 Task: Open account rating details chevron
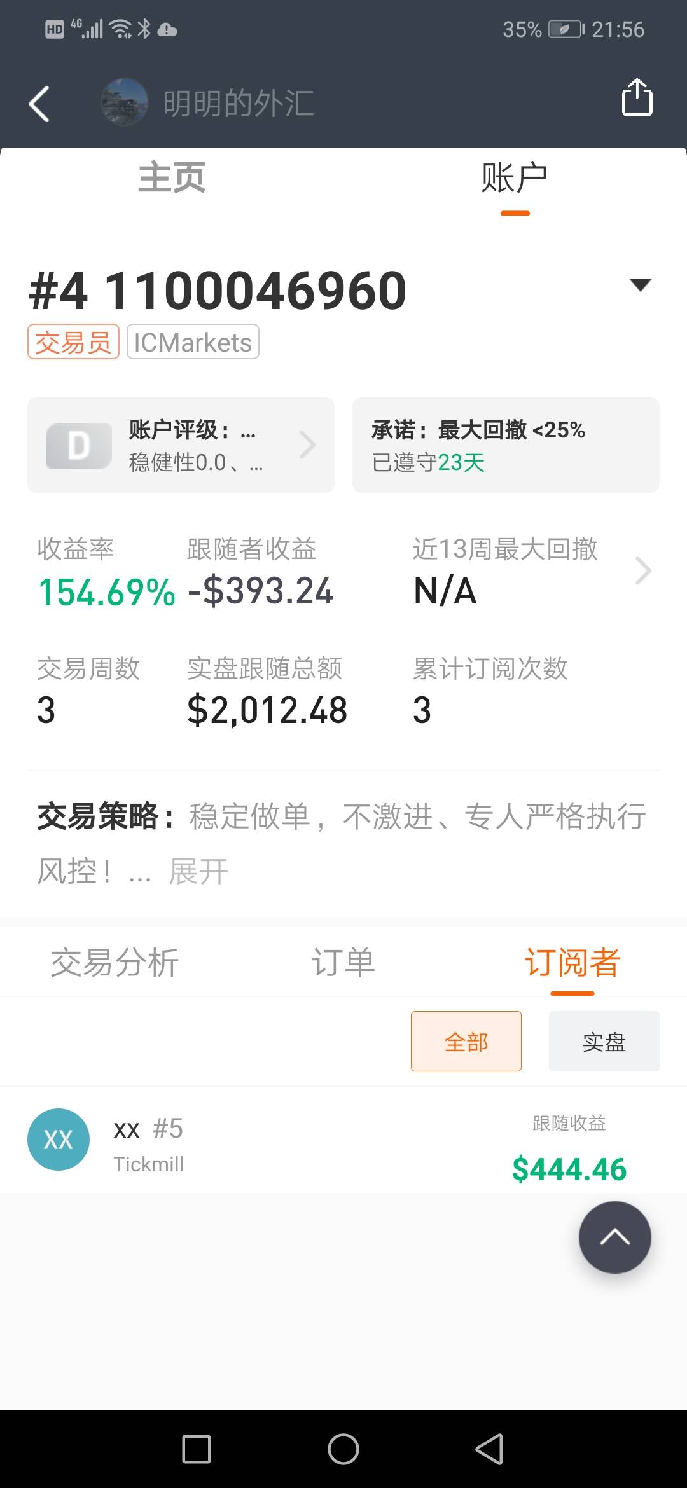coord(308,445)
